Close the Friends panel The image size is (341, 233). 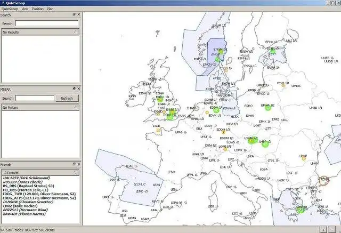click(79, 164)
